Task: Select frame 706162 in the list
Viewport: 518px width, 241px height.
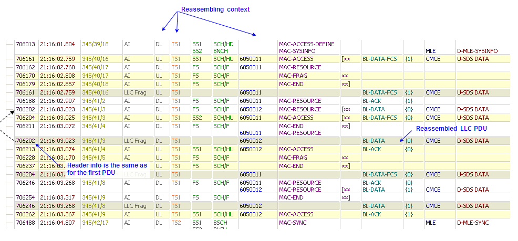Action: point(25,67)
